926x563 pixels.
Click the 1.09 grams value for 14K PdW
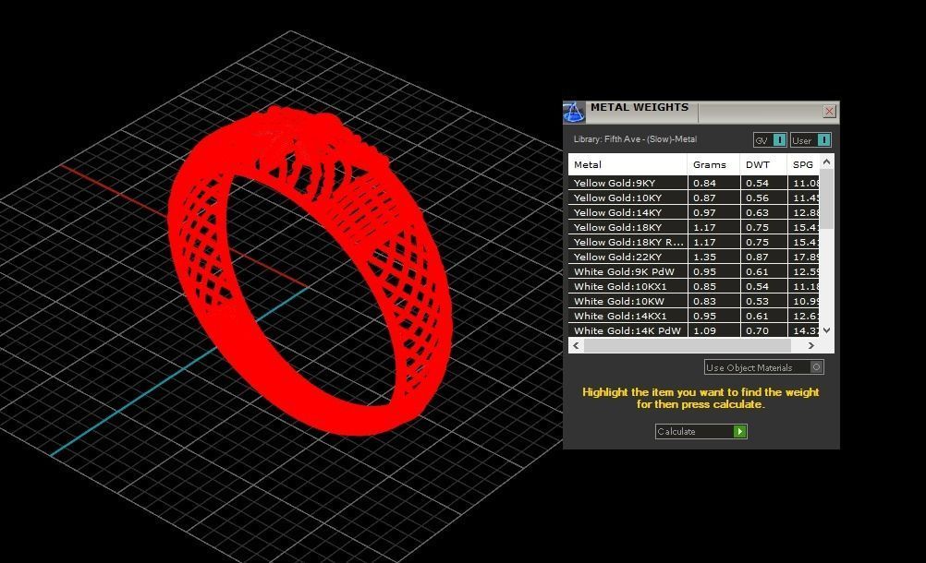click(x=704, y=330)
